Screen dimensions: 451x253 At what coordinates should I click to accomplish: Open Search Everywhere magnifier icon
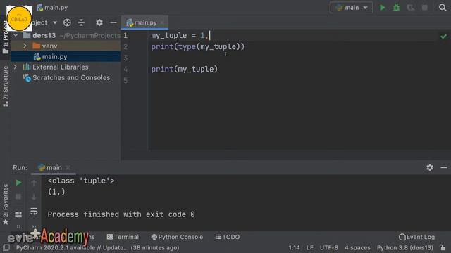tap(443, 8)
